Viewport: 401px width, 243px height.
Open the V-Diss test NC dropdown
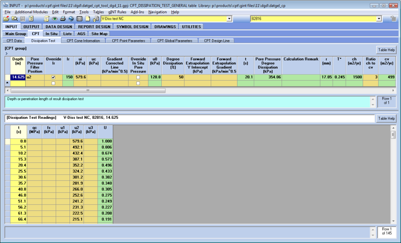[x=229, y=19]
